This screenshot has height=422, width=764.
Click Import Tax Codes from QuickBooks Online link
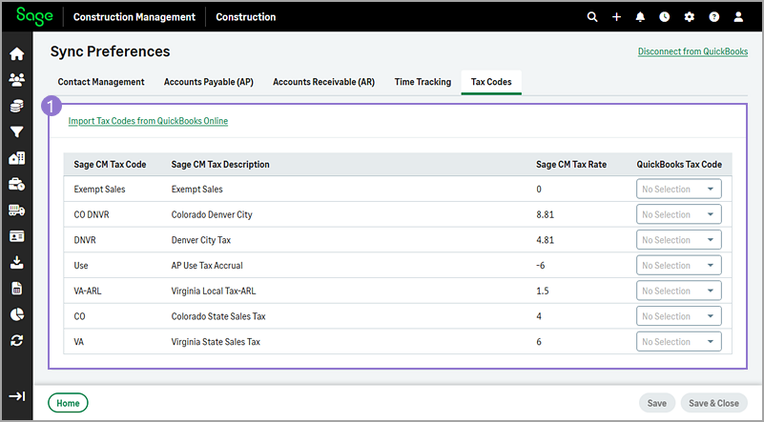coord(148,121)
